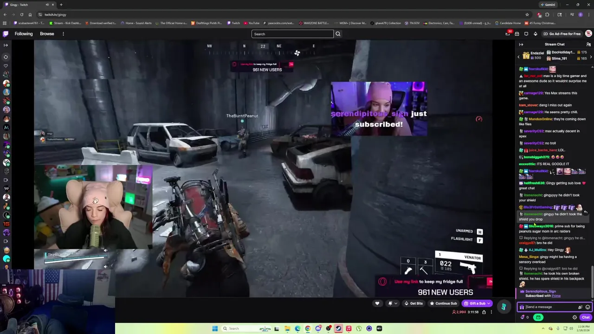This screenshot has width=594, height=334.
Task: Click the Continue Sub button
Action: pyautogui.click(x=443, y=303)
